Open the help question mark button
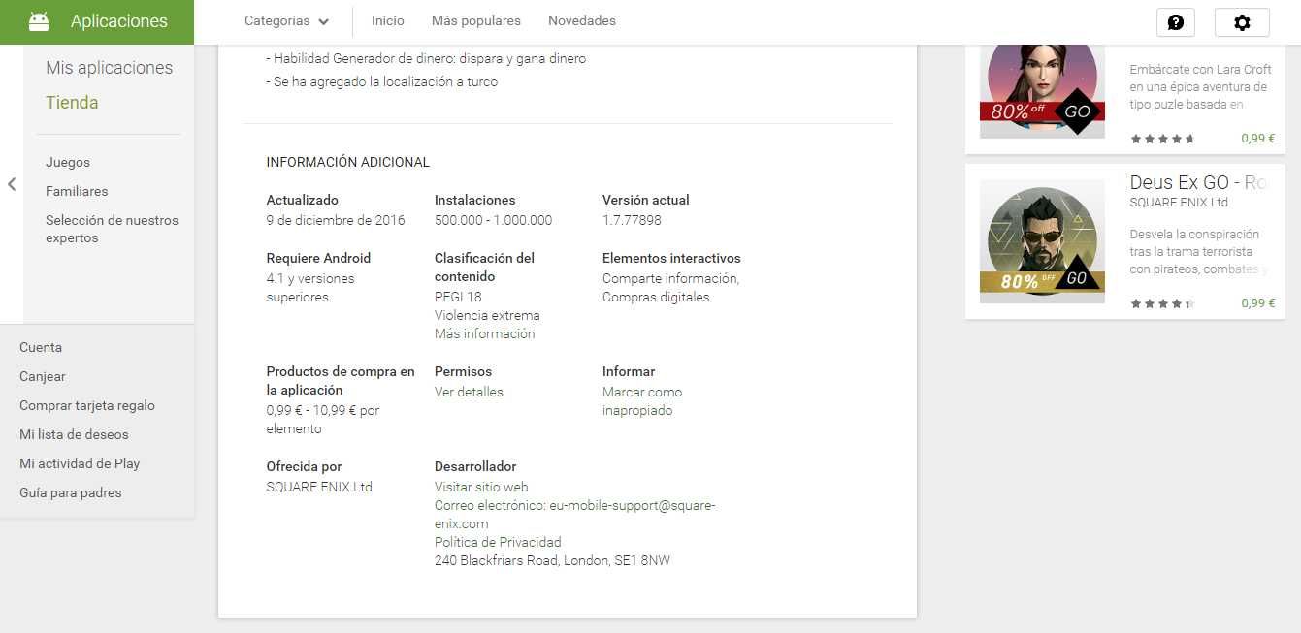Image resolution: width=1301 pixels, height=633 pixels. 1176,22
